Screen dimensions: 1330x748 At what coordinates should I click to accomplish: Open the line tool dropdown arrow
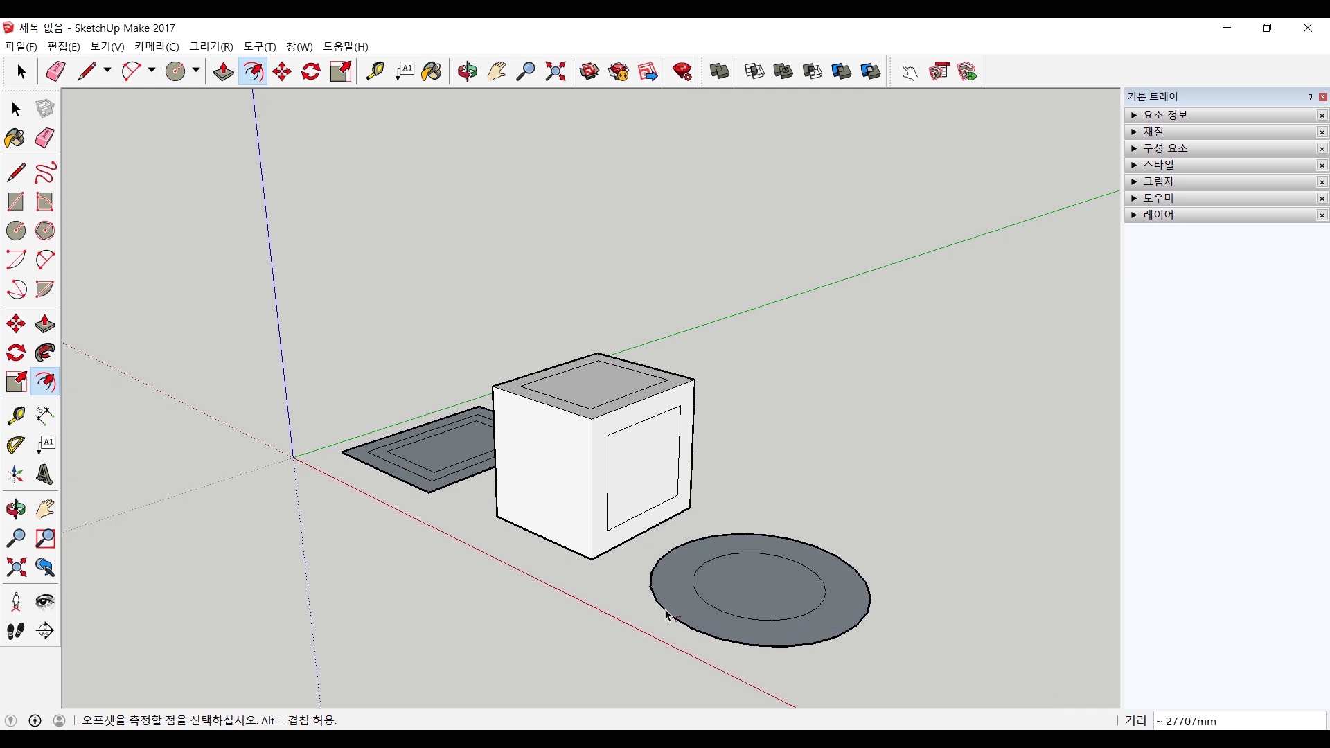pyautogui.click(x=107, y=71)
